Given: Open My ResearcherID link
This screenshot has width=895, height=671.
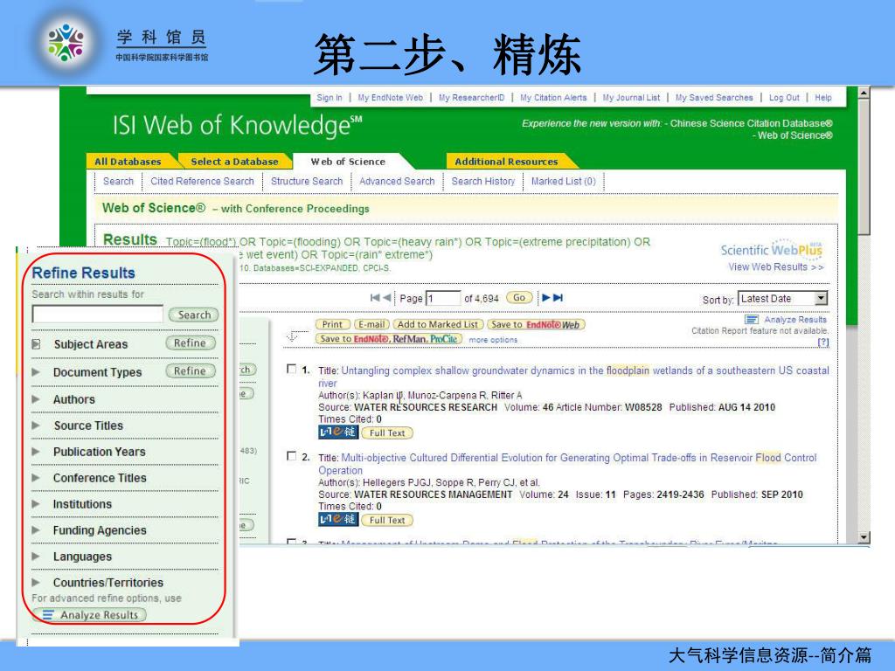Looking at the screenshot, I should tap(471, 98).
